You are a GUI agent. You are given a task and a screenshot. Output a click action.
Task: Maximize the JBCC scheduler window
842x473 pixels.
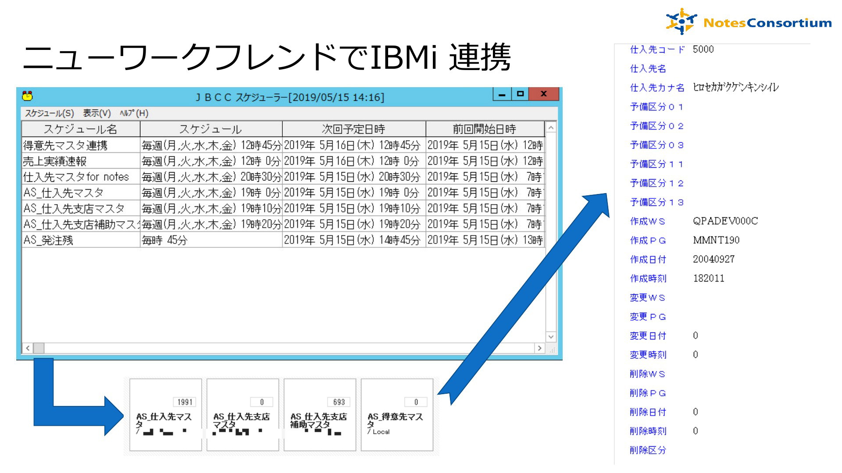[520, 94]
